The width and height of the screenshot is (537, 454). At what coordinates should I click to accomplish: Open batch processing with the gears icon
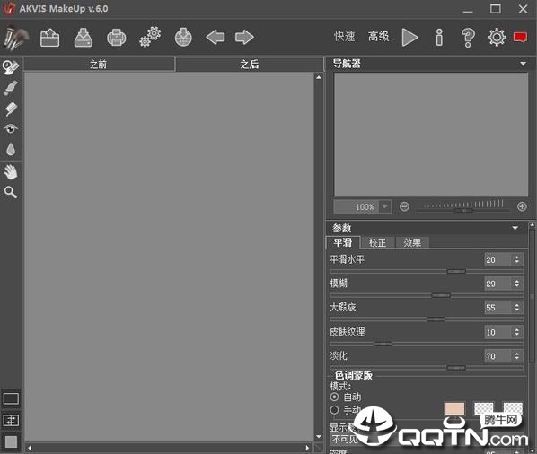click(150, 37)
